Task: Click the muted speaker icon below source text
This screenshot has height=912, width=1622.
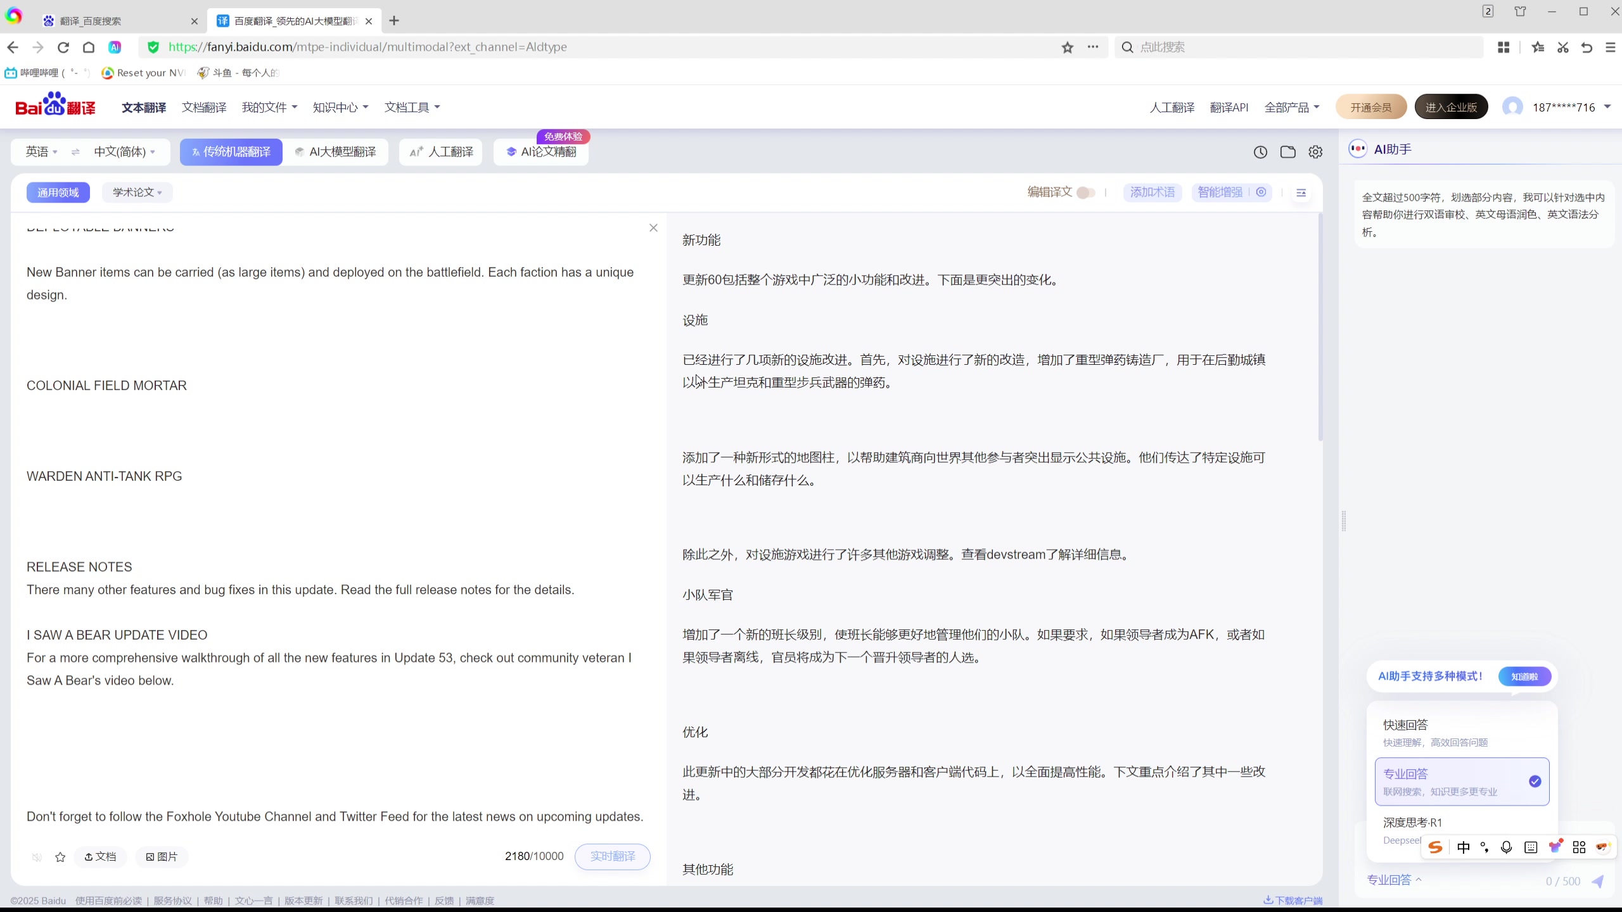Action: pos(37,857)
